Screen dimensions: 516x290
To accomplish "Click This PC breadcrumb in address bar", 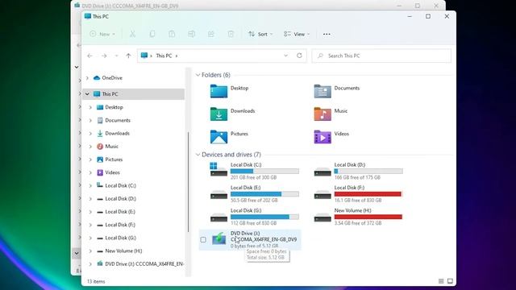I will tap(164, 56).
